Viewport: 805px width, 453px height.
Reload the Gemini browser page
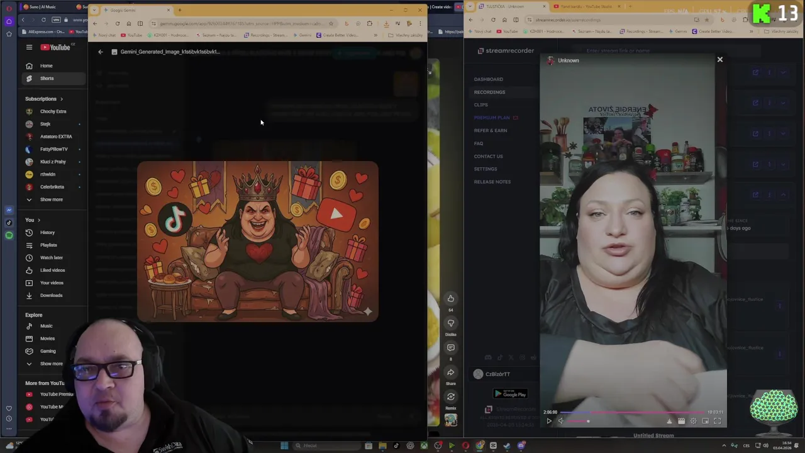[x=117, y=24]
